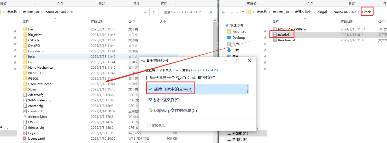Select the keys.ini file icon
The width and height of the screenshot is (387, 143).
tap(25, 133)
